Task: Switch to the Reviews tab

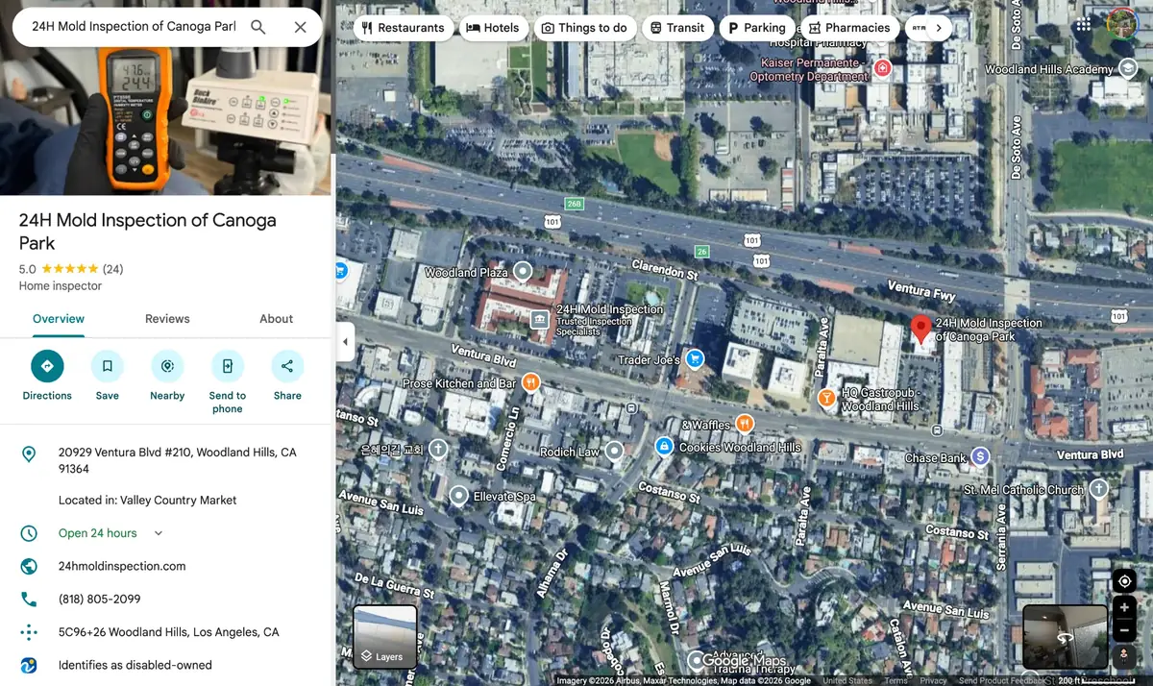Action: (x=167, y=319)
